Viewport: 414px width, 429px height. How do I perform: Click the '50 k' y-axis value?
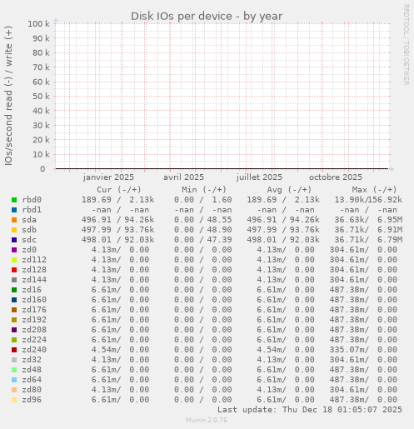[41, 97]
